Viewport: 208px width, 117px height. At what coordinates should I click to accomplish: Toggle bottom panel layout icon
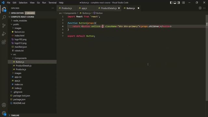[x=175, y=3]
